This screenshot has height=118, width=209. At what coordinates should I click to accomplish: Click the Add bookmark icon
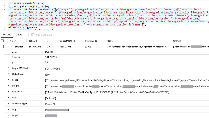pos(33,35)
